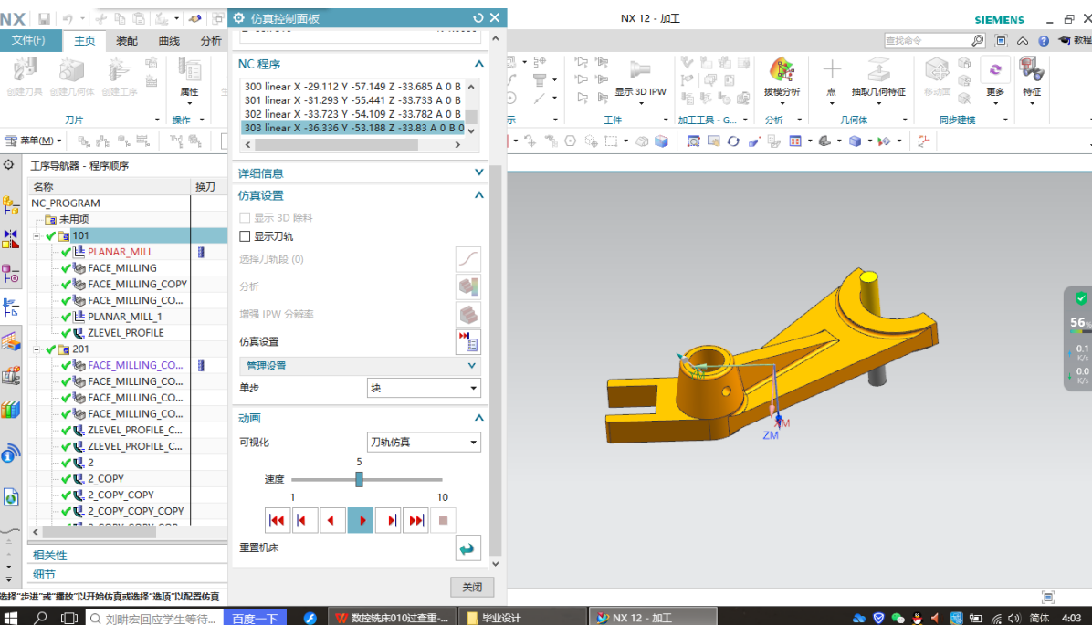The width and height of the screenshot is (1092, 625).
Task: Click the command search input field
Action: pos(927,40)
